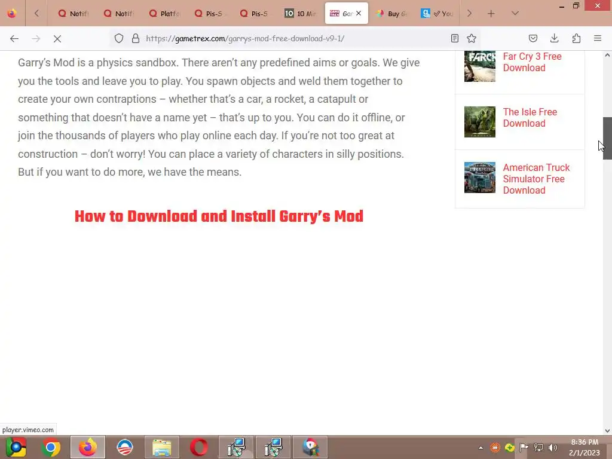Open the colorful bird taskbar app
The width and height of the screenshot is (612, 459).
click(x=310, y=447)
